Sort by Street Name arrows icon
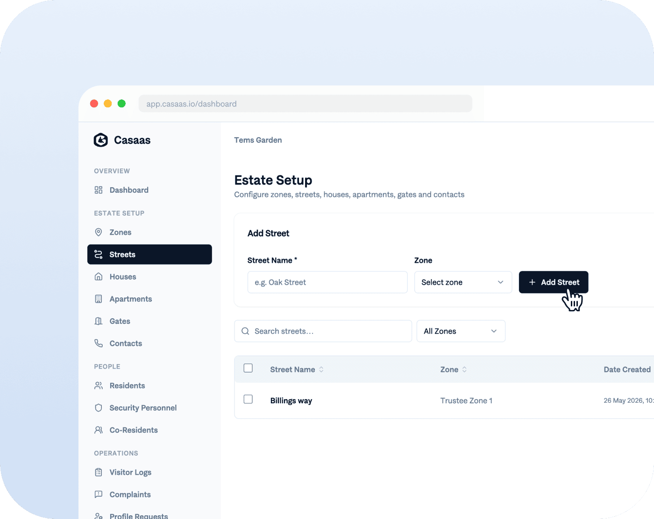This screenshot has height=519, width=654. (321, 370)
